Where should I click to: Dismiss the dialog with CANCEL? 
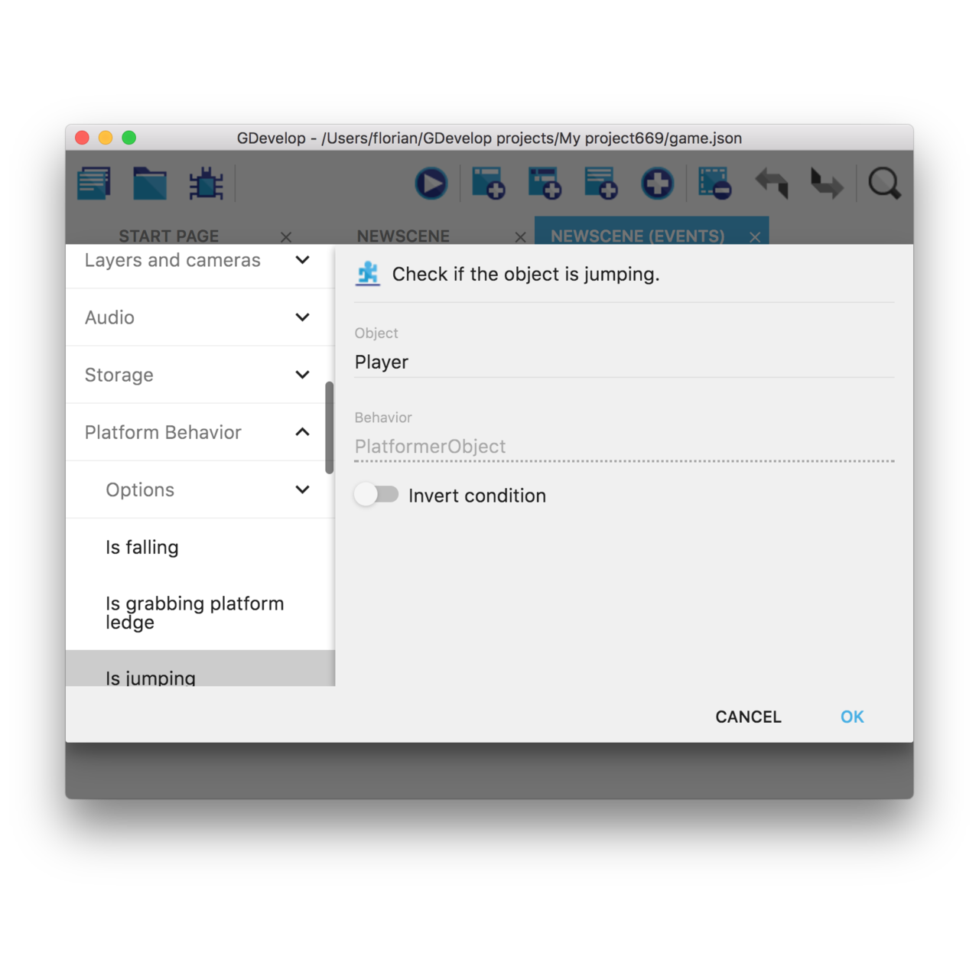[748, 717]
